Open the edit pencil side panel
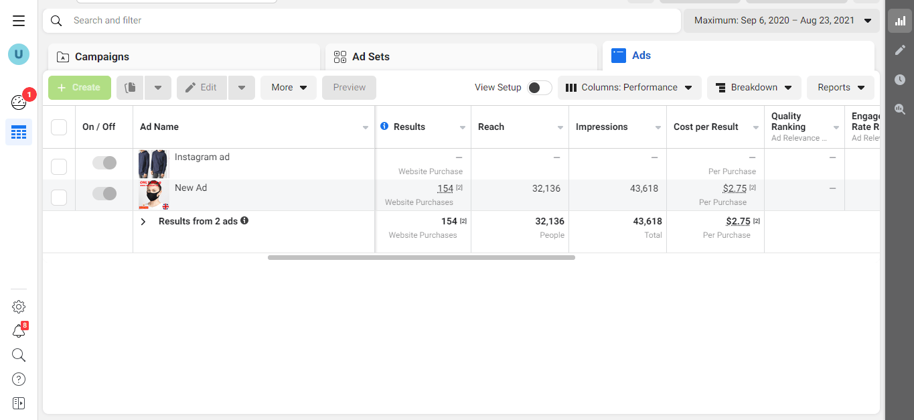Image resolution: width=914 pixels, height=420 pixels. tap(900, 50)
